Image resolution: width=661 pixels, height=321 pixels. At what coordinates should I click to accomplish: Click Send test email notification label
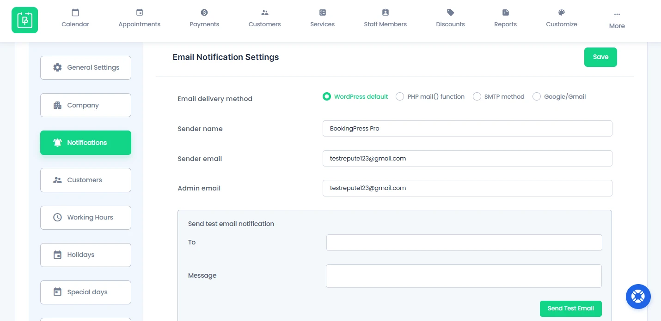point(231,224)
